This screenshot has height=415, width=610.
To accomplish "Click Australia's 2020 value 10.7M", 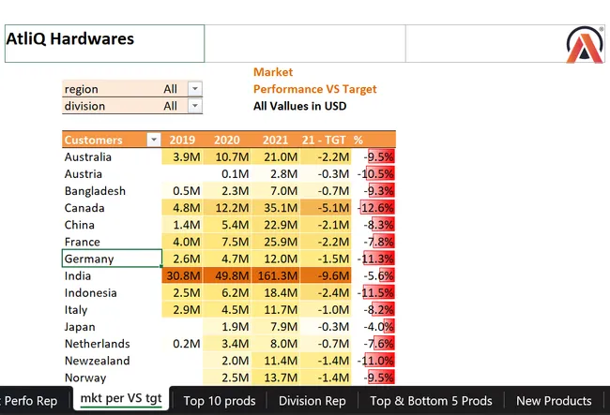I will point(227,156).
